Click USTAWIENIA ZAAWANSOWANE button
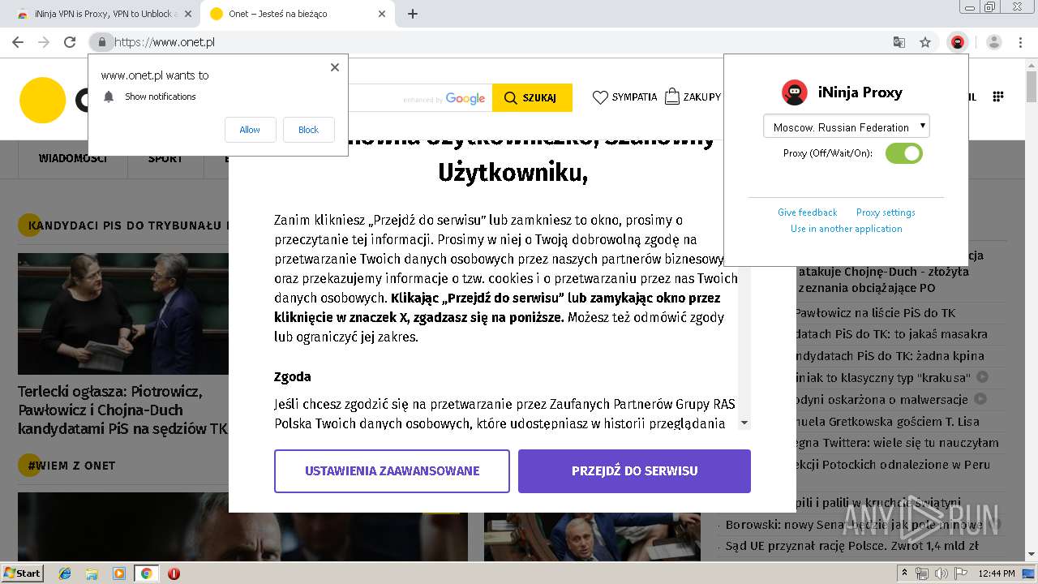The width and height of the screenshot is (1038, 584). tap(392, 471)
